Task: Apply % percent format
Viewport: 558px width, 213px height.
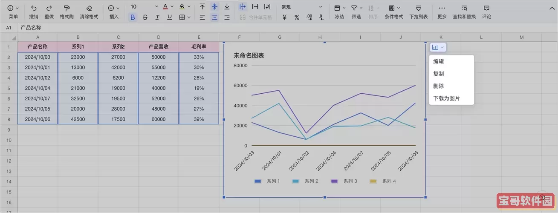Action: coord(297,17)
